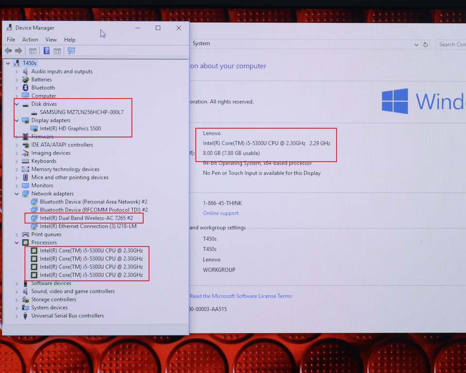Click the IDE ATA/ATAPI controllers icon
466x373 pixels.
tap(26, 145)
